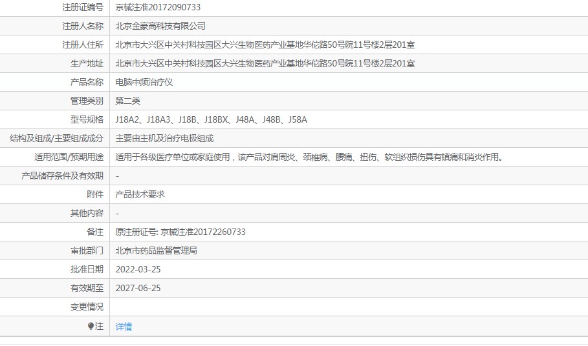
Task: Open the 详情 link in the 注 row
Action: tap(124, 327)
